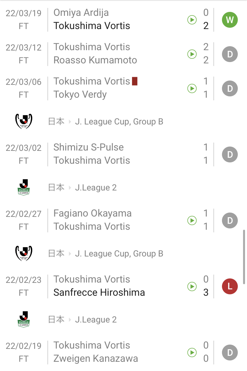Open the 22/03/12 match date row

coord(24,48)
